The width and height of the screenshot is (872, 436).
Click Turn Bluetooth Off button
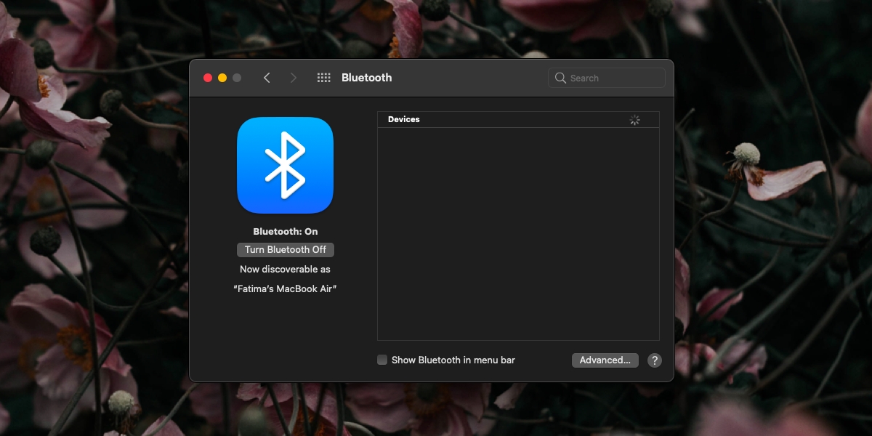point(286,249)
